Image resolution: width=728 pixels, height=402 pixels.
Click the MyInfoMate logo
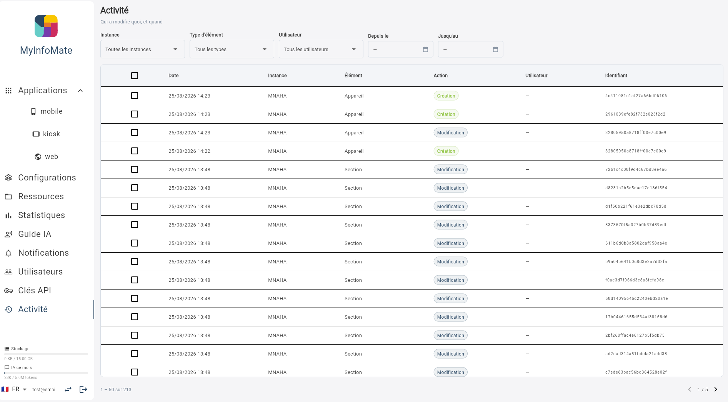point(46,26)
